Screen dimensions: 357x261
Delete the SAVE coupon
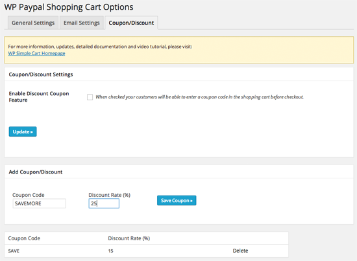(240, 251)
